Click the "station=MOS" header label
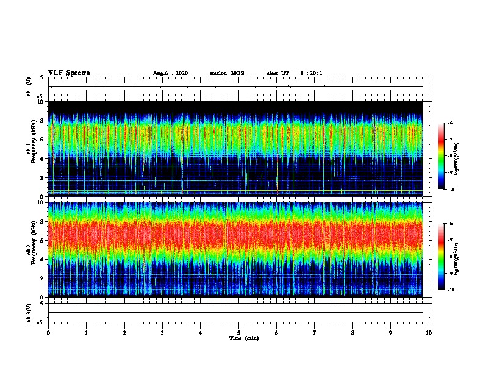Image resolution: width=483 pixels, height=373 pixels. (227, 73)
